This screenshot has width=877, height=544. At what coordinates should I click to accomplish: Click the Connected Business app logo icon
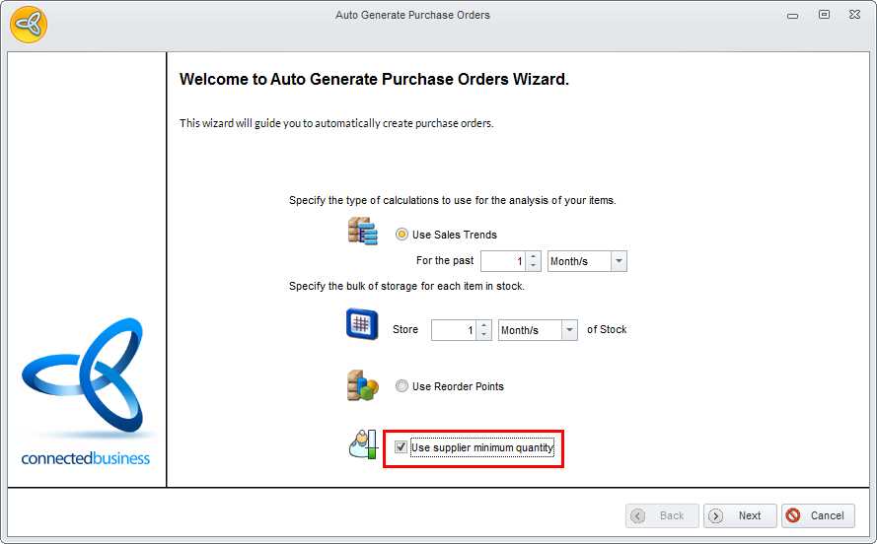coord(29,24)
